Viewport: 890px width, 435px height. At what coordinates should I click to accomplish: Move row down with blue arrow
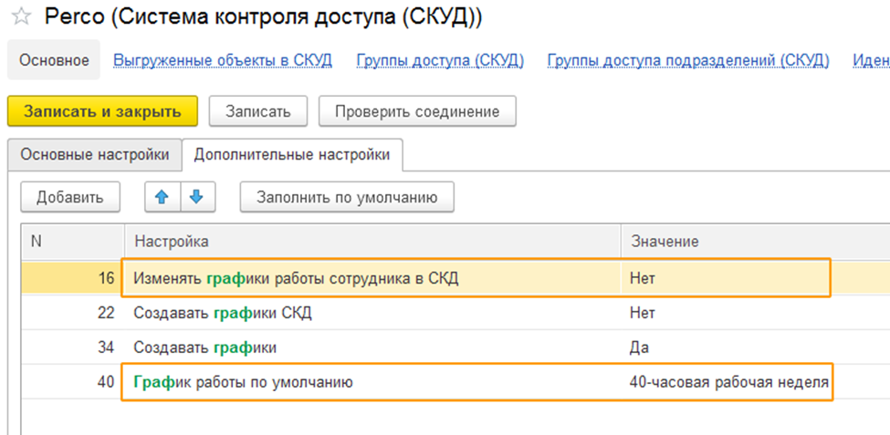click(195, 197)
